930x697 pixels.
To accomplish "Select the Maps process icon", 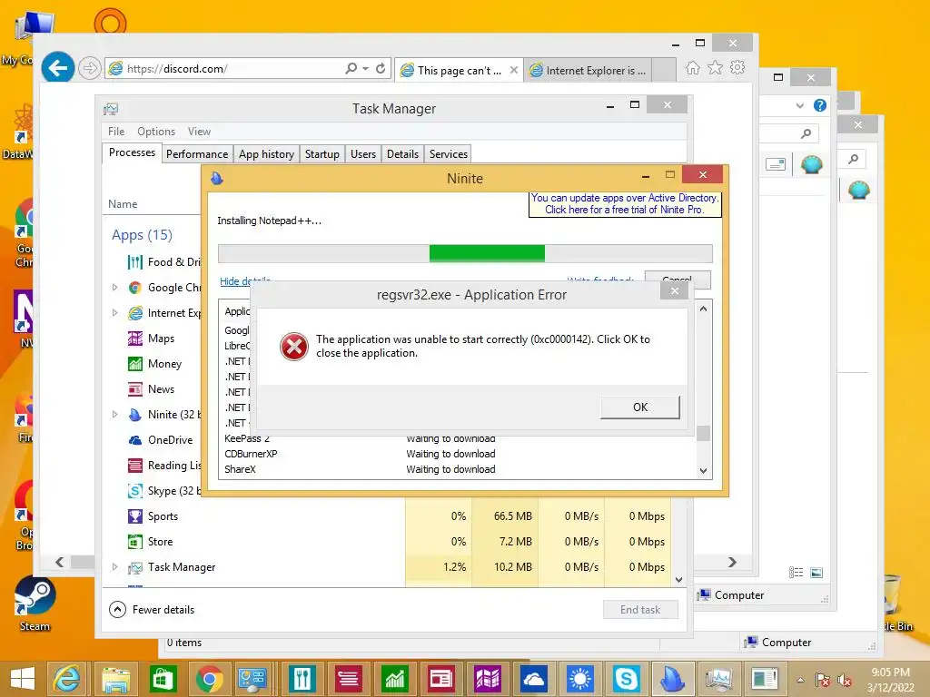I will point(135,339).
